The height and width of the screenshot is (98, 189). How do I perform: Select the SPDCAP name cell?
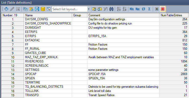(48, 74)
